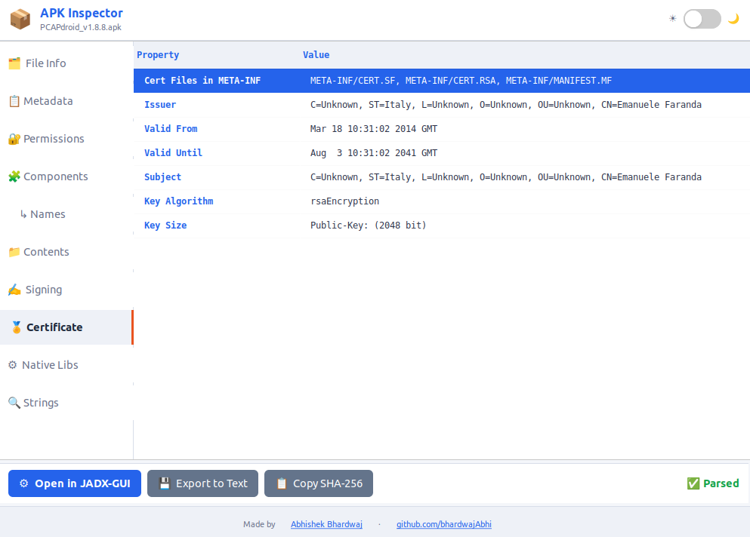Click the Parsed status label
Screen dimensions: 750x537
pyautogui.click(x=721, y=483)
